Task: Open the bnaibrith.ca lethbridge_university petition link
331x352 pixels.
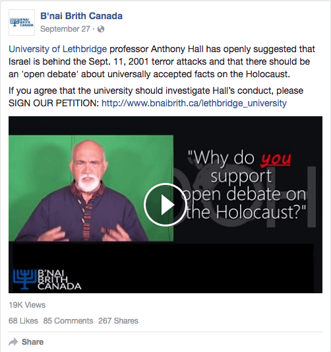Action: pyautogui.click(x=194, y=103)
